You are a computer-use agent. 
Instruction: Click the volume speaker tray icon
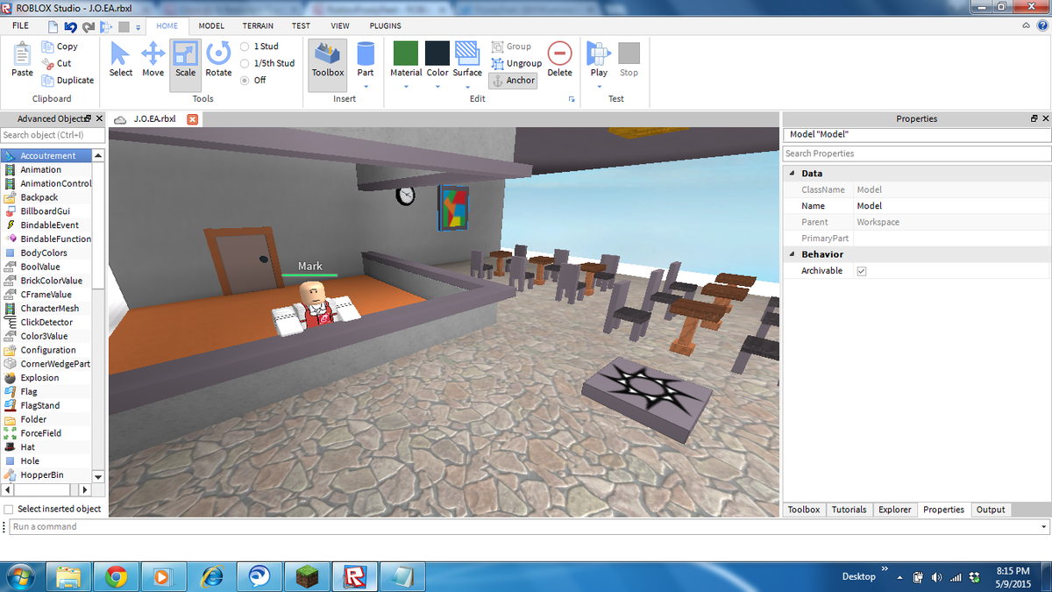(x=937, y=577)
